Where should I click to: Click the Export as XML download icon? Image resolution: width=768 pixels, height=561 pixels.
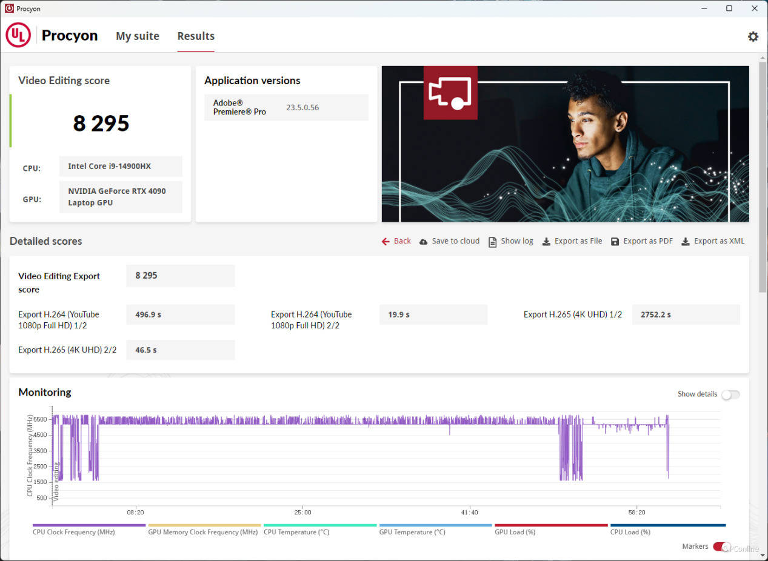[686, 242]
